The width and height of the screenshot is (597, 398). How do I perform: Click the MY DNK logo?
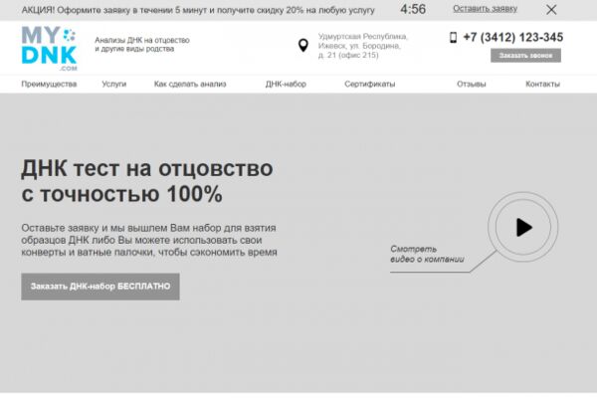coord(49,49)
